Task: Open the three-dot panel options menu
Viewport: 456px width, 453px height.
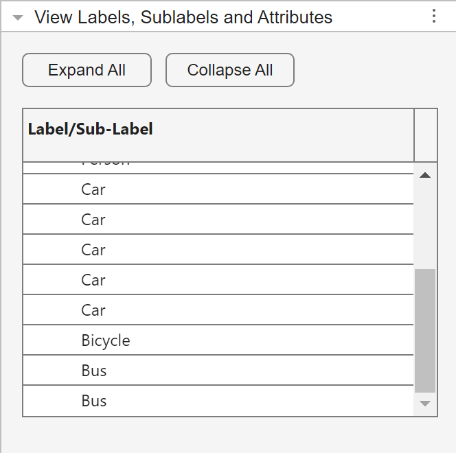Action: point(434,16)
